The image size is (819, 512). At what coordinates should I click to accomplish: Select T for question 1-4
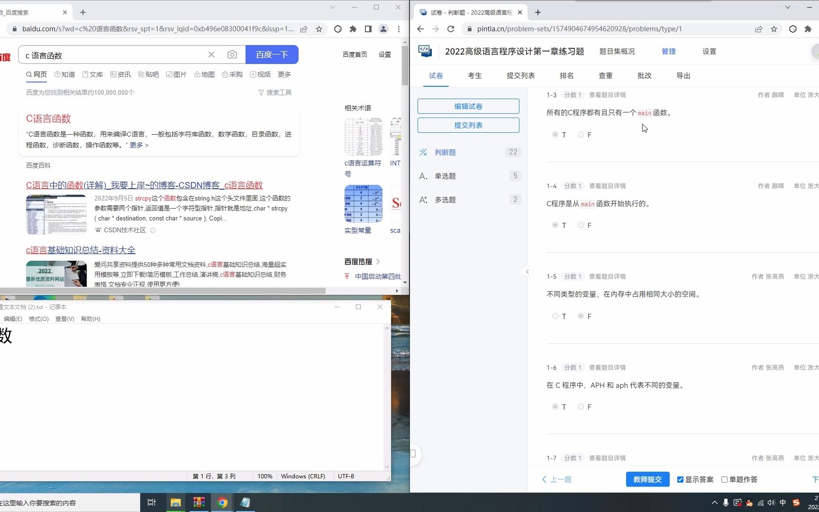555,225
